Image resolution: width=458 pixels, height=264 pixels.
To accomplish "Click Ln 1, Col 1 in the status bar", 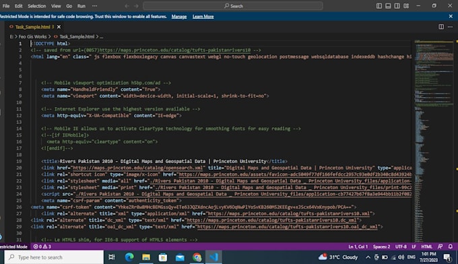I will (x=358, y=246).
